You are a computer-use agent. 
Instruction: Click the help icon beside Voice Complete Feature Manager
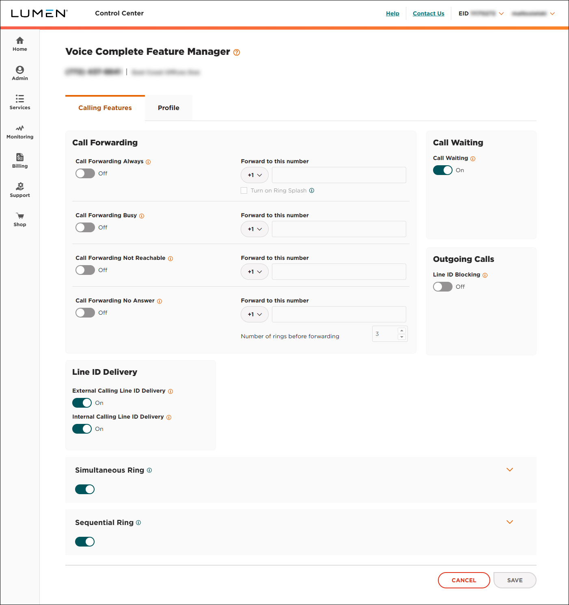click(x=237, y=52)
